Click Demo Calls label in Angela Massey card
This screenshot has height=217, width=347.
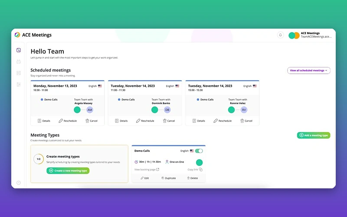pyautogui.click(x=51, y=100)
